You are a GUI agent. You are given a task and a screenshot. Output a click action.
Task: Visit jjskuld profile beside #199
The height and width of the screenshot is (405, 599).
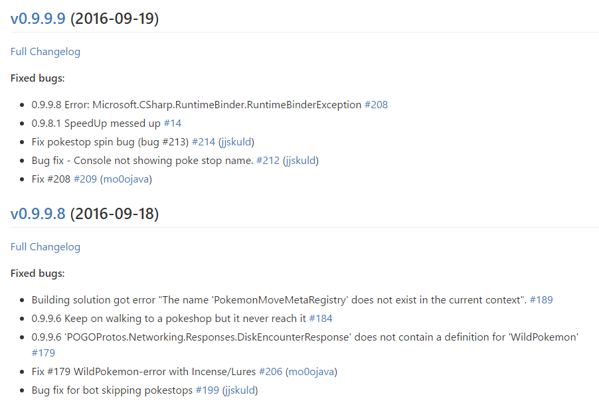[240, 390]
